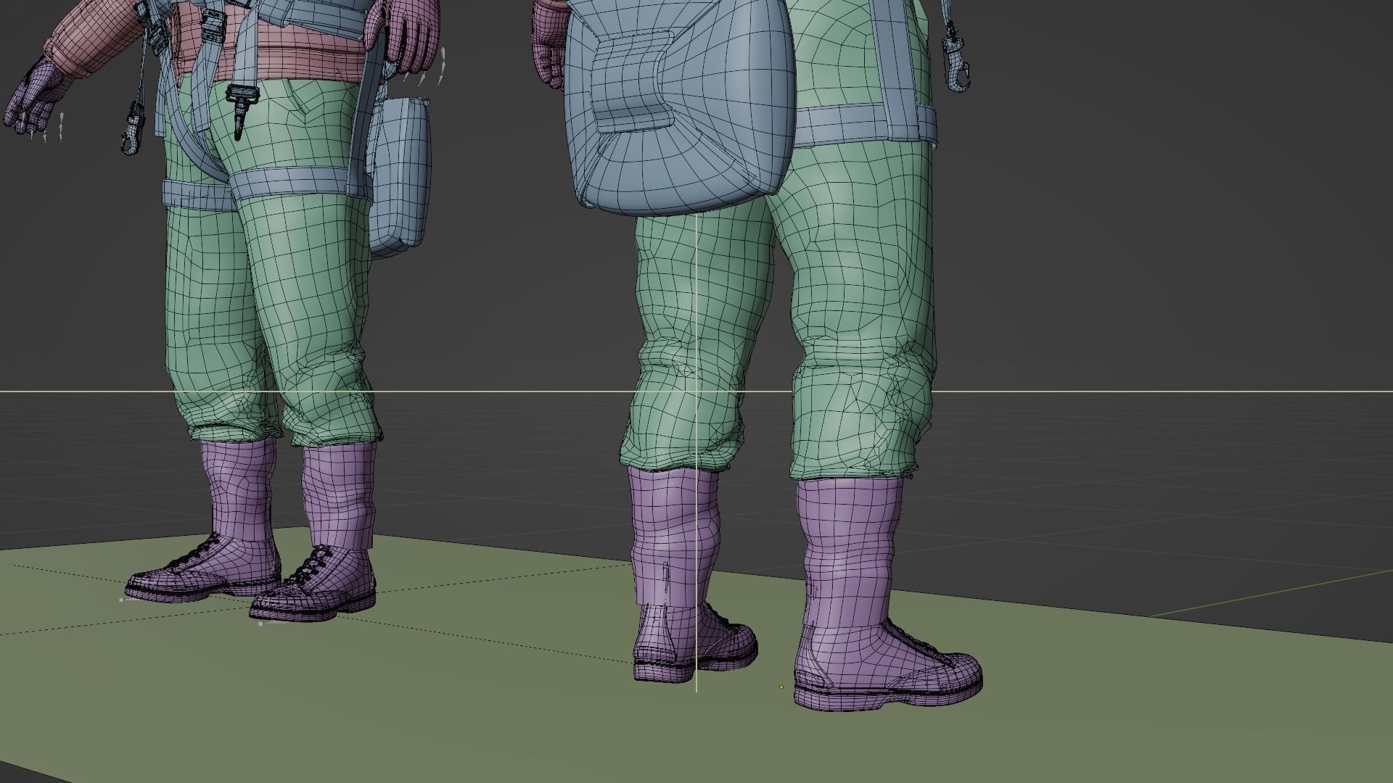The image size is (1393, 783).
Task: Click the purple glove beside the backpack
Action: pos(548,43)
